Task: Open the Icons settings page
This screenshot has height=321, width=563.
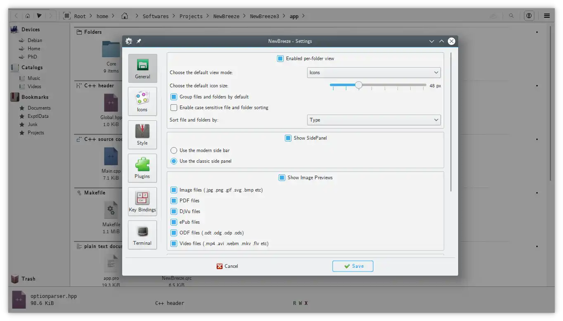Action: pyautogui.click(x=142, y=101)
